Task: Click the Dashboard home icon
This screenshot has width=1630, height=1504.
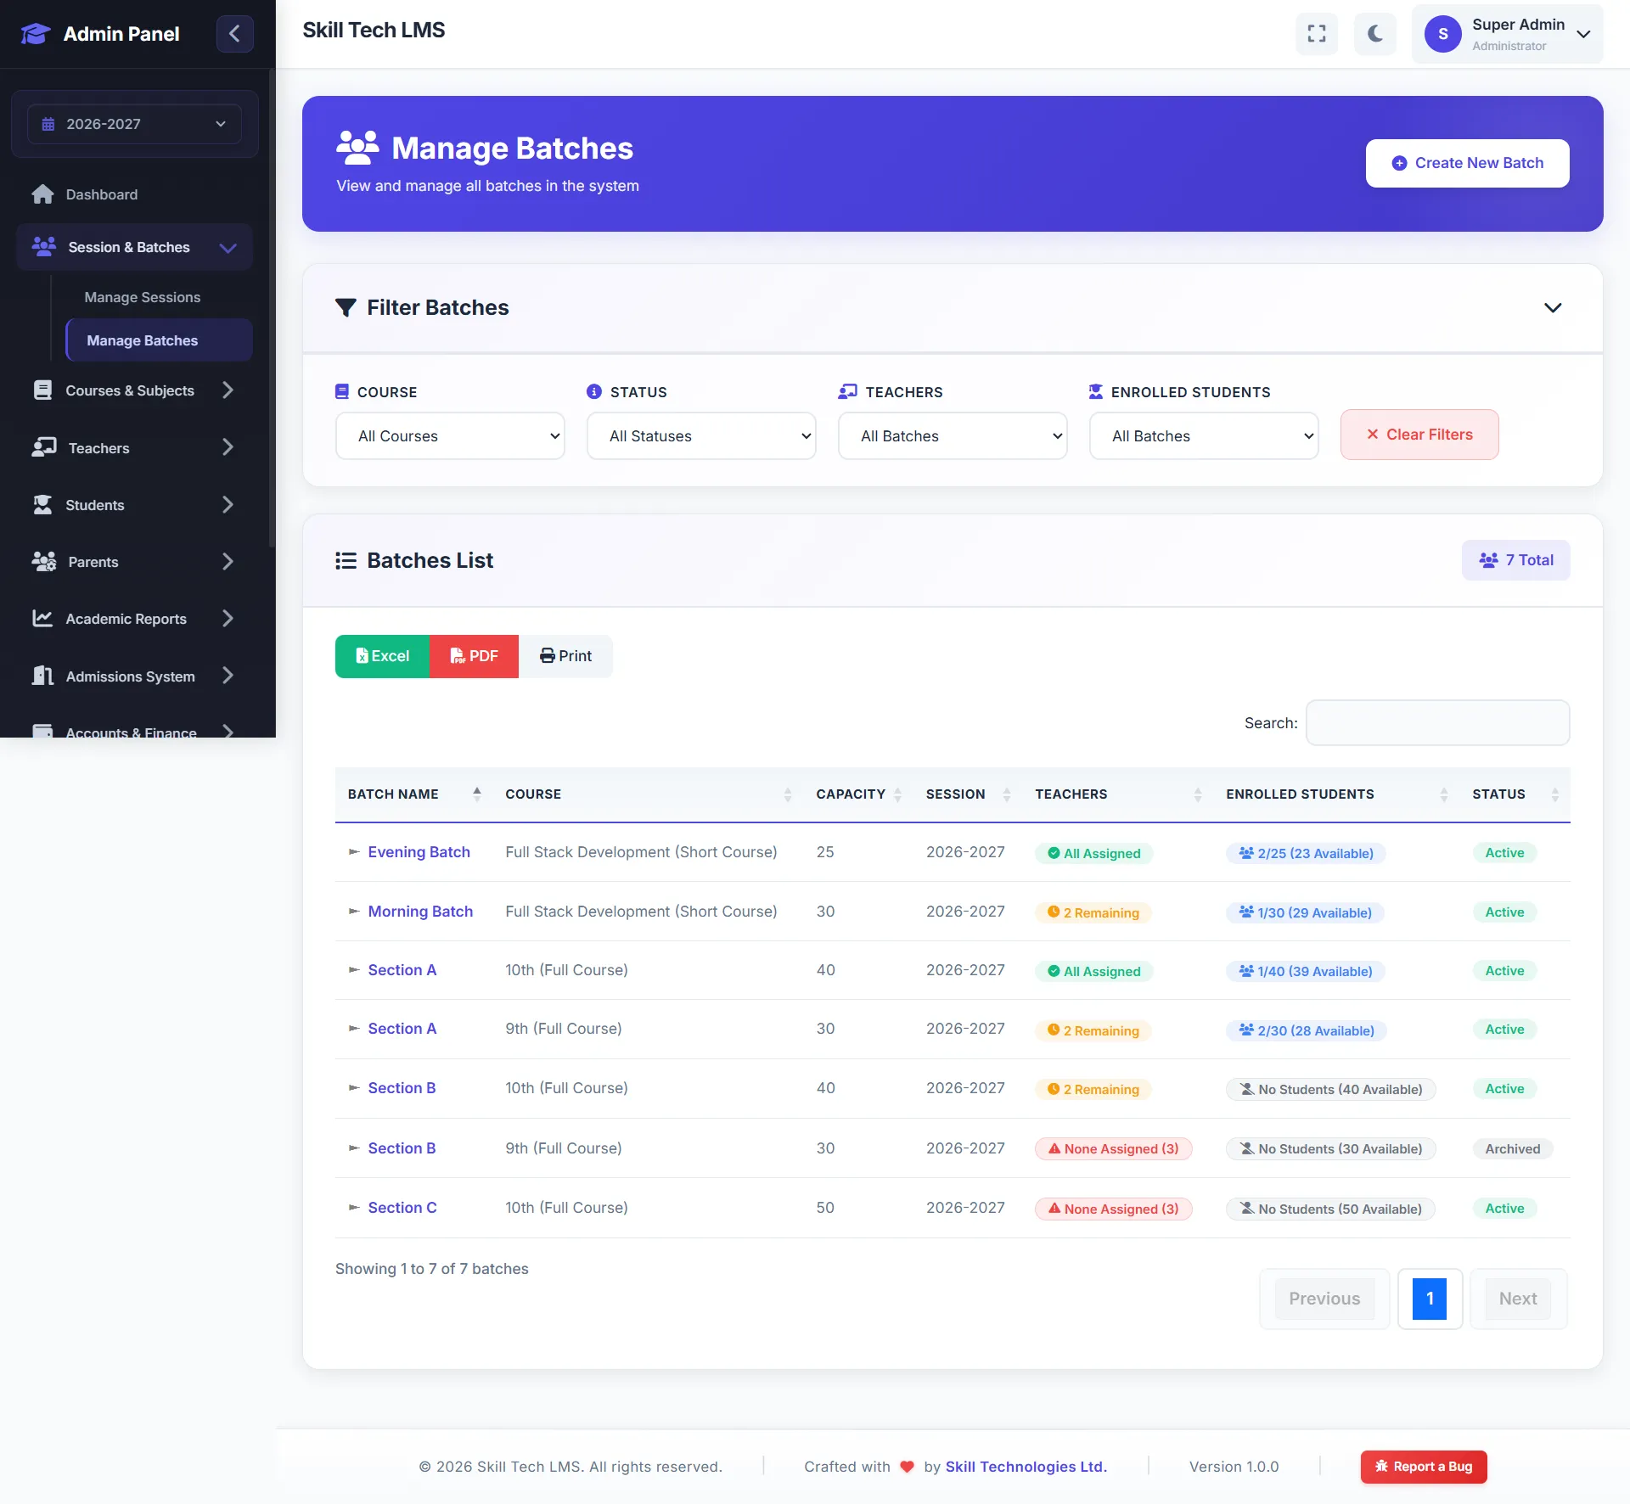Action: click(x=42, y=194)
